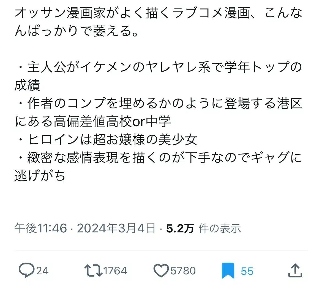Click the blue filled bookmark icon
Image resolution: width=322 pixels, height=287 pixels.
coord(228,270)
